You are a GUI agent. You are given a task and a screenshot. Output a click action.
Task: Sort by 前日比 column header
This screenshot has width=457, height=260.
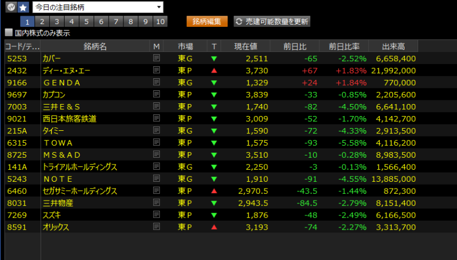(x=295, y=46)
